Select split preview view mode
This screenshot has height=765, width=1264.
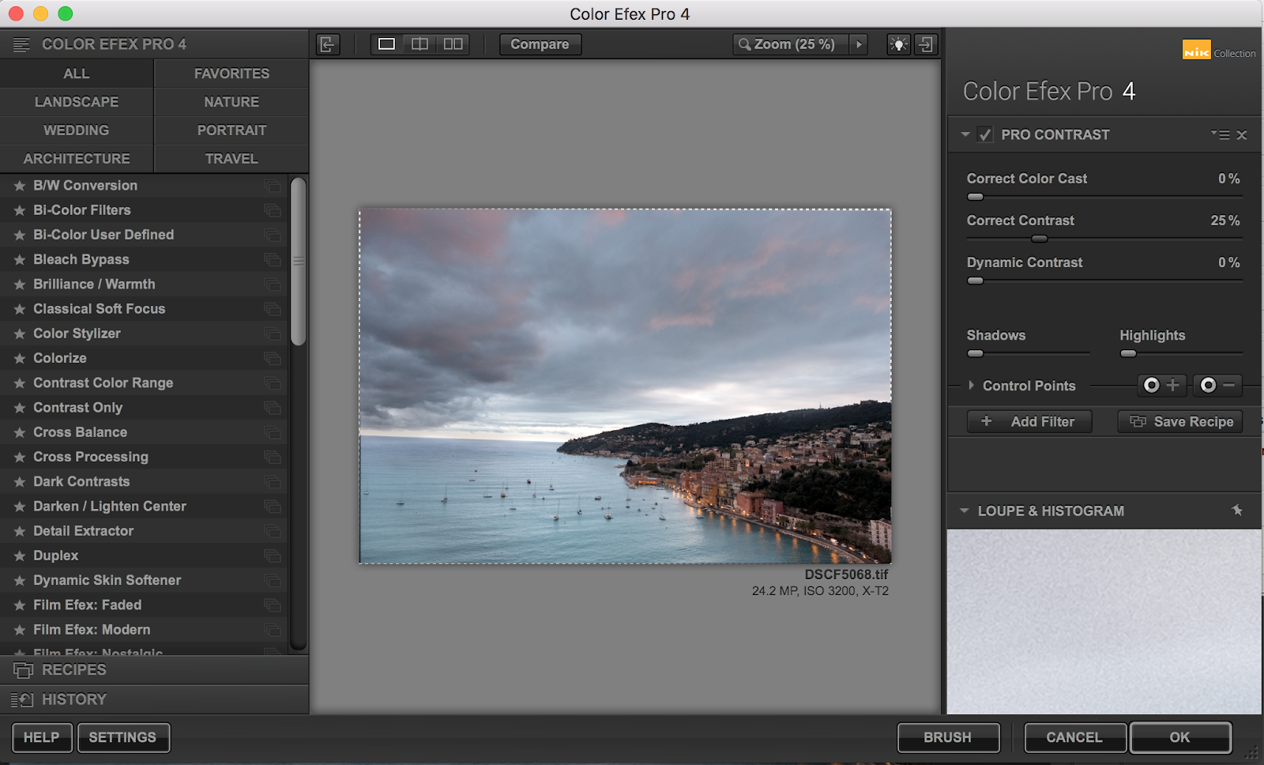coord(419,44)
